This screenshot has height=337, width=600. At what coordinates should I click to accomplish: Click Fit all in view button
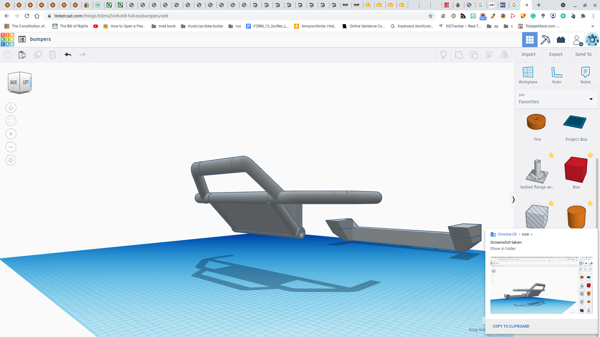[11, 121]
